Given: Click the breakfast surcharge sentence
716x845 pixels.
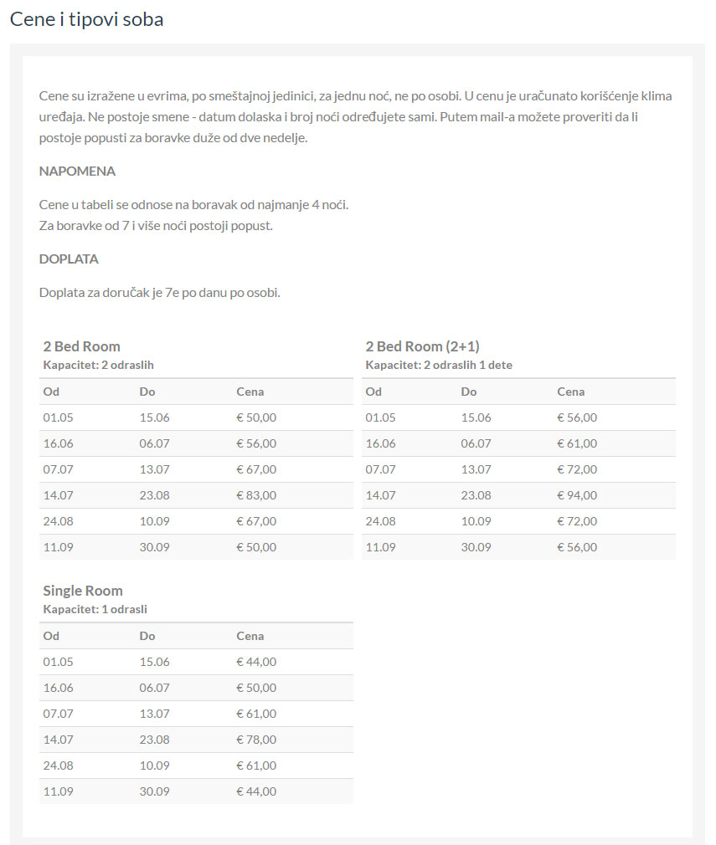Looking at the screenshot, I should click(159, 293).
